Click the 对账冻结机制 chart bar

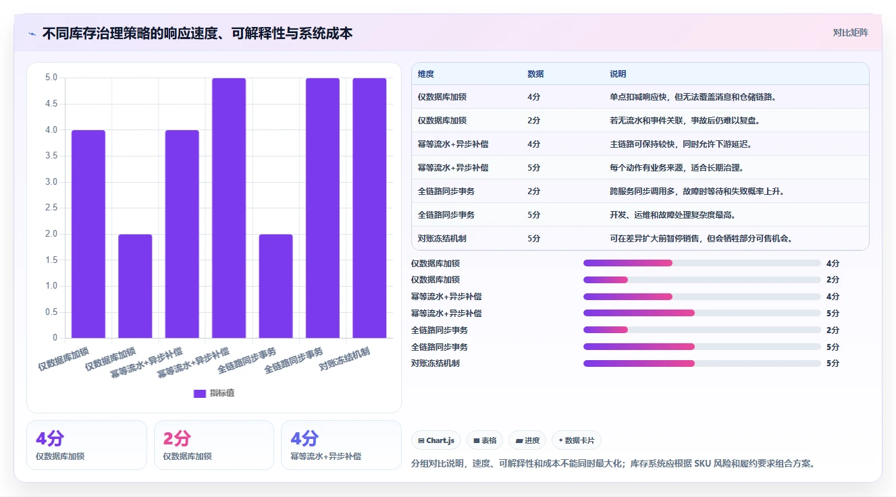point(369,208)
